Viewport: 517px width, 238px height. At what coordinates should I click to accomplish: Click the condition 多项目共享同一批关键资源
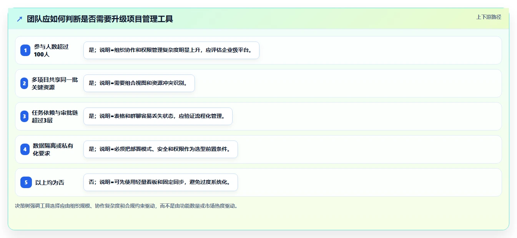55,83
